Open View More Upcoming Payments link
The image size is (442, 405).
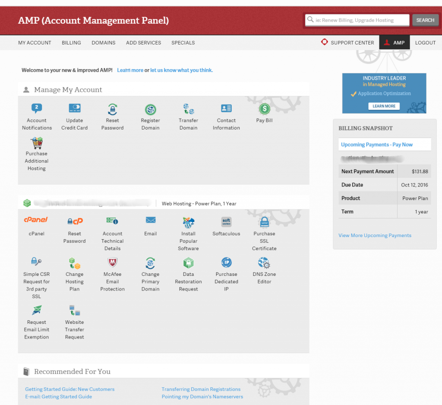375,235
